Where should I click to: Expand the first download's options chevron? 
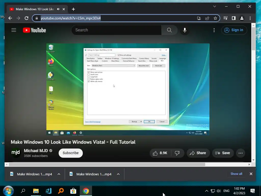pos(59,174)
